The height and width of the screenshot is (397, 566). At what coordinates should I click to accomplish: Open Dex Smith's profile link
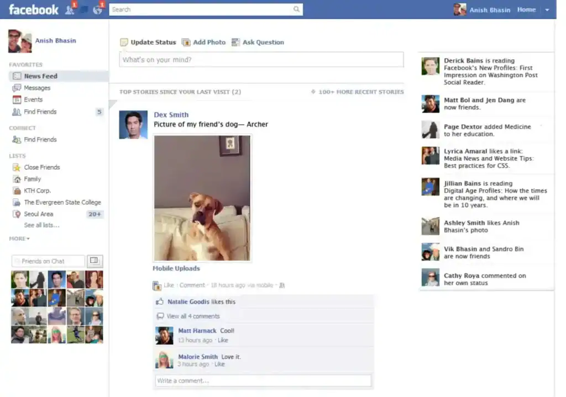tap(171, 115)
